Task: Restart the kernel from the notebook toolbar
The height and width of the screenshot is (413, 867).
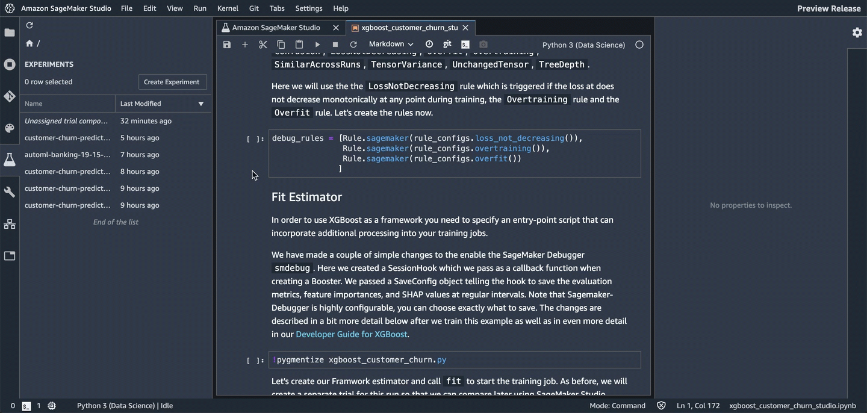Action: (x=353, y=45)
